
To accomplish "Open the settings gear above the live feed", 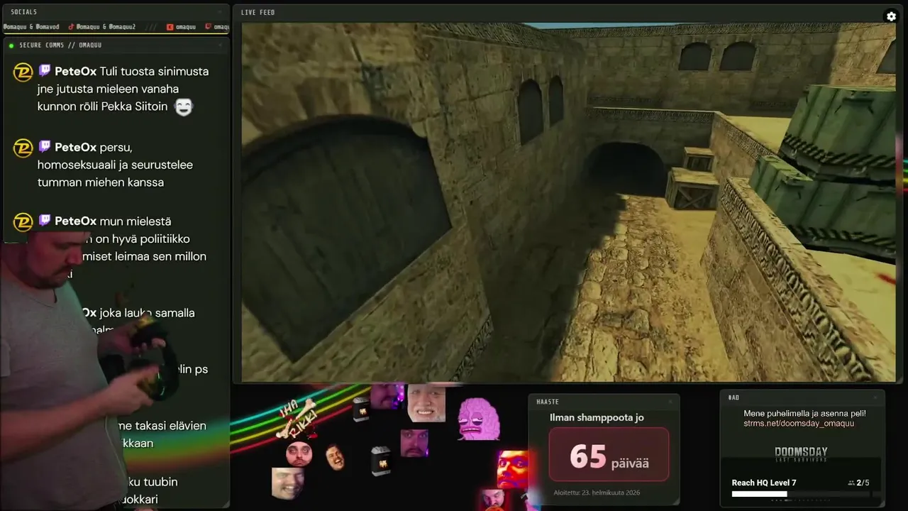I will coord(892,16).
